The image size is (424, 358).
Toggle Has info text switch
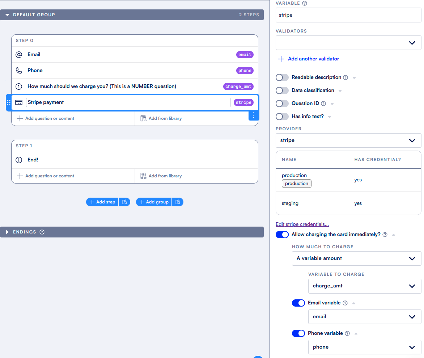(282, 116)
